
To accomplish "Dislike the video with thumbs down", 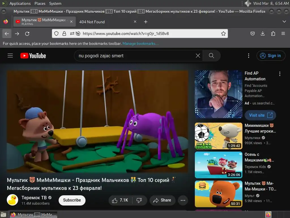I will (139, 200).
